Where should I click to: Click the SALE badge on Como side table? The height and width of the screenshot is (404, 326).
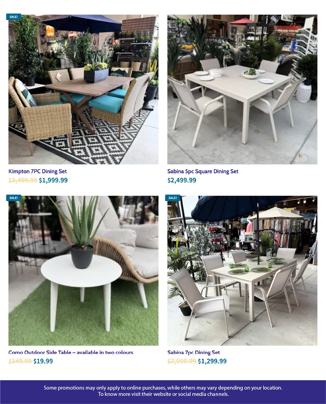coord(14,198)
